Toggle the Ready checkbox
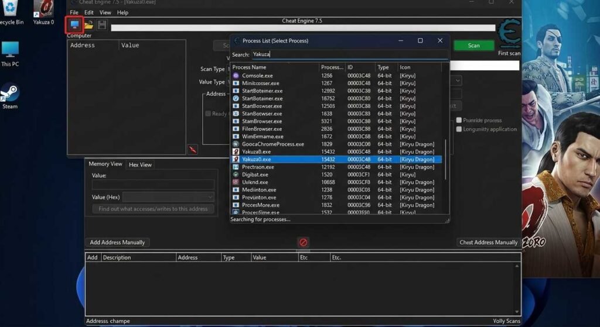600x327 pixels. (x=208, y=113)
